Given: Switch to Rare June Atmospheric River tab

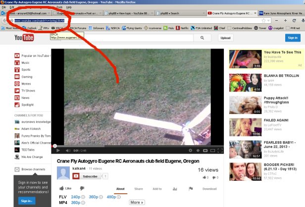Looking at the screenshot, I should tap(282, 13).
